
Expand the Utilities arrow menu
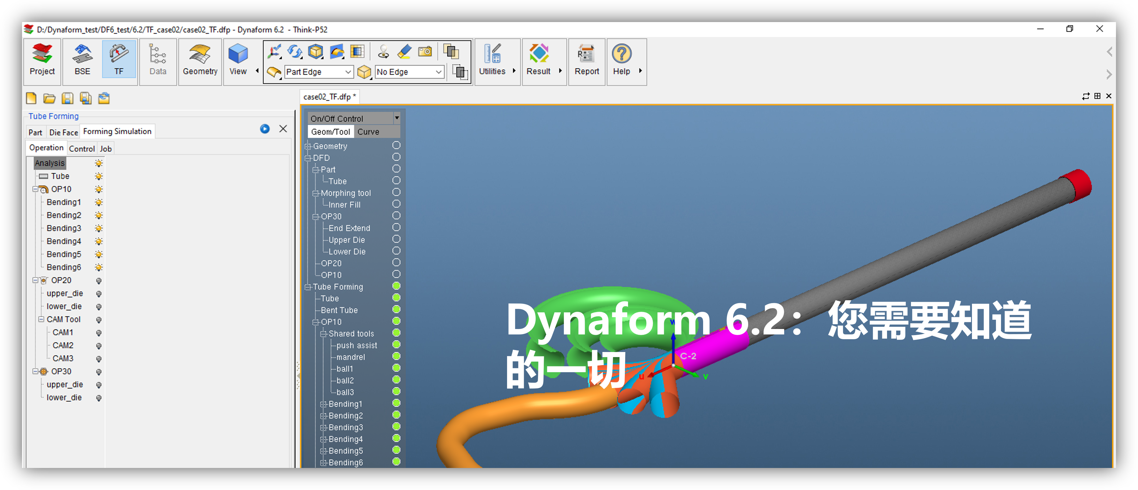(x=514, y=71)
